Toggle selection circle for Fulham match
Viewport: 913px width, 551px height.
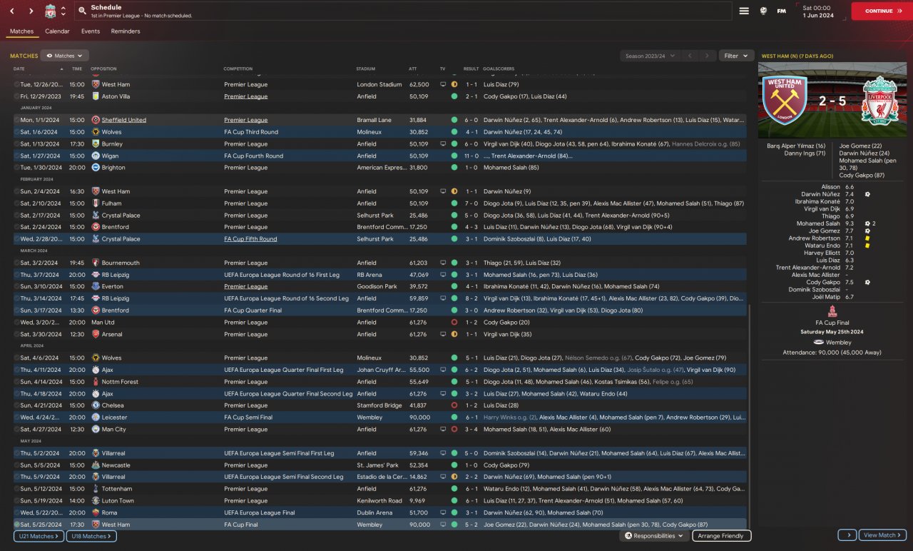click(x=16, y=203)
